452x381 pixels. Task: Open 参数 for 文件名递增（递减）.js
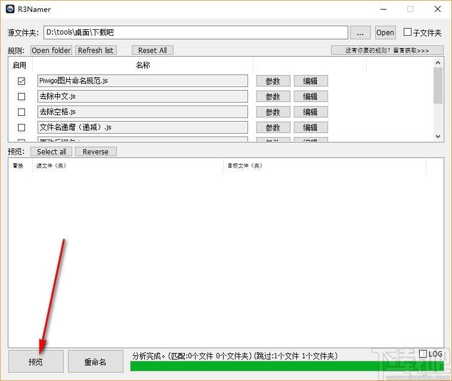[x=273, y=128]
